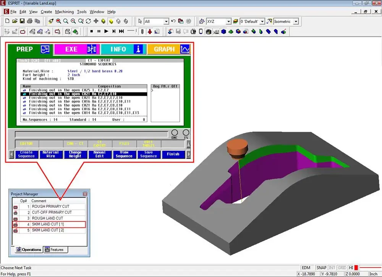Open the View menu
This screenshot has height=277, width=382.
click(33, 12)
